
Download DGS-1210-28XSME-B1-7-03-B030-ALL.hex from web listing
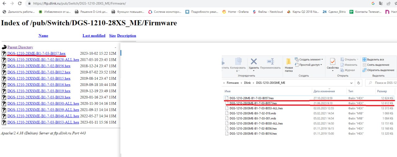(x=43, y=103)
